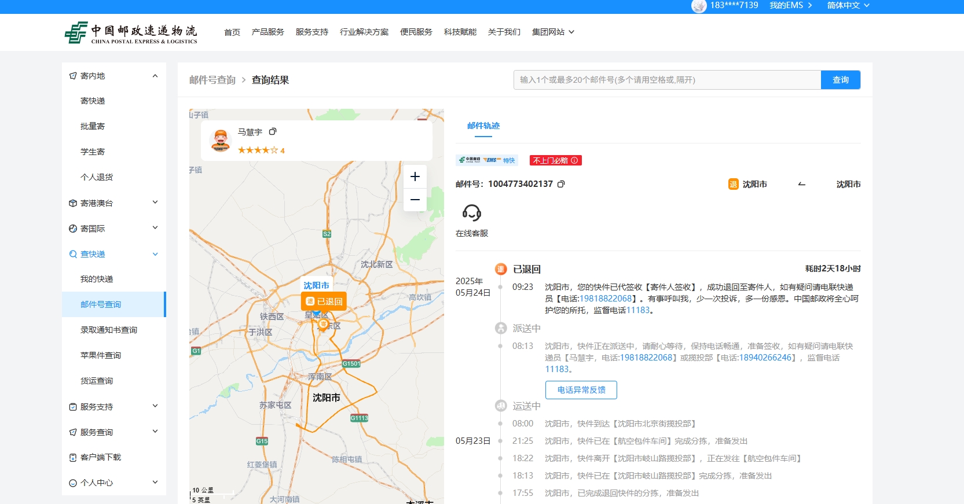The image size is (964, 504).
Task: Click the 不上门必赔 info badge
Action: click(x=556, y=160)
